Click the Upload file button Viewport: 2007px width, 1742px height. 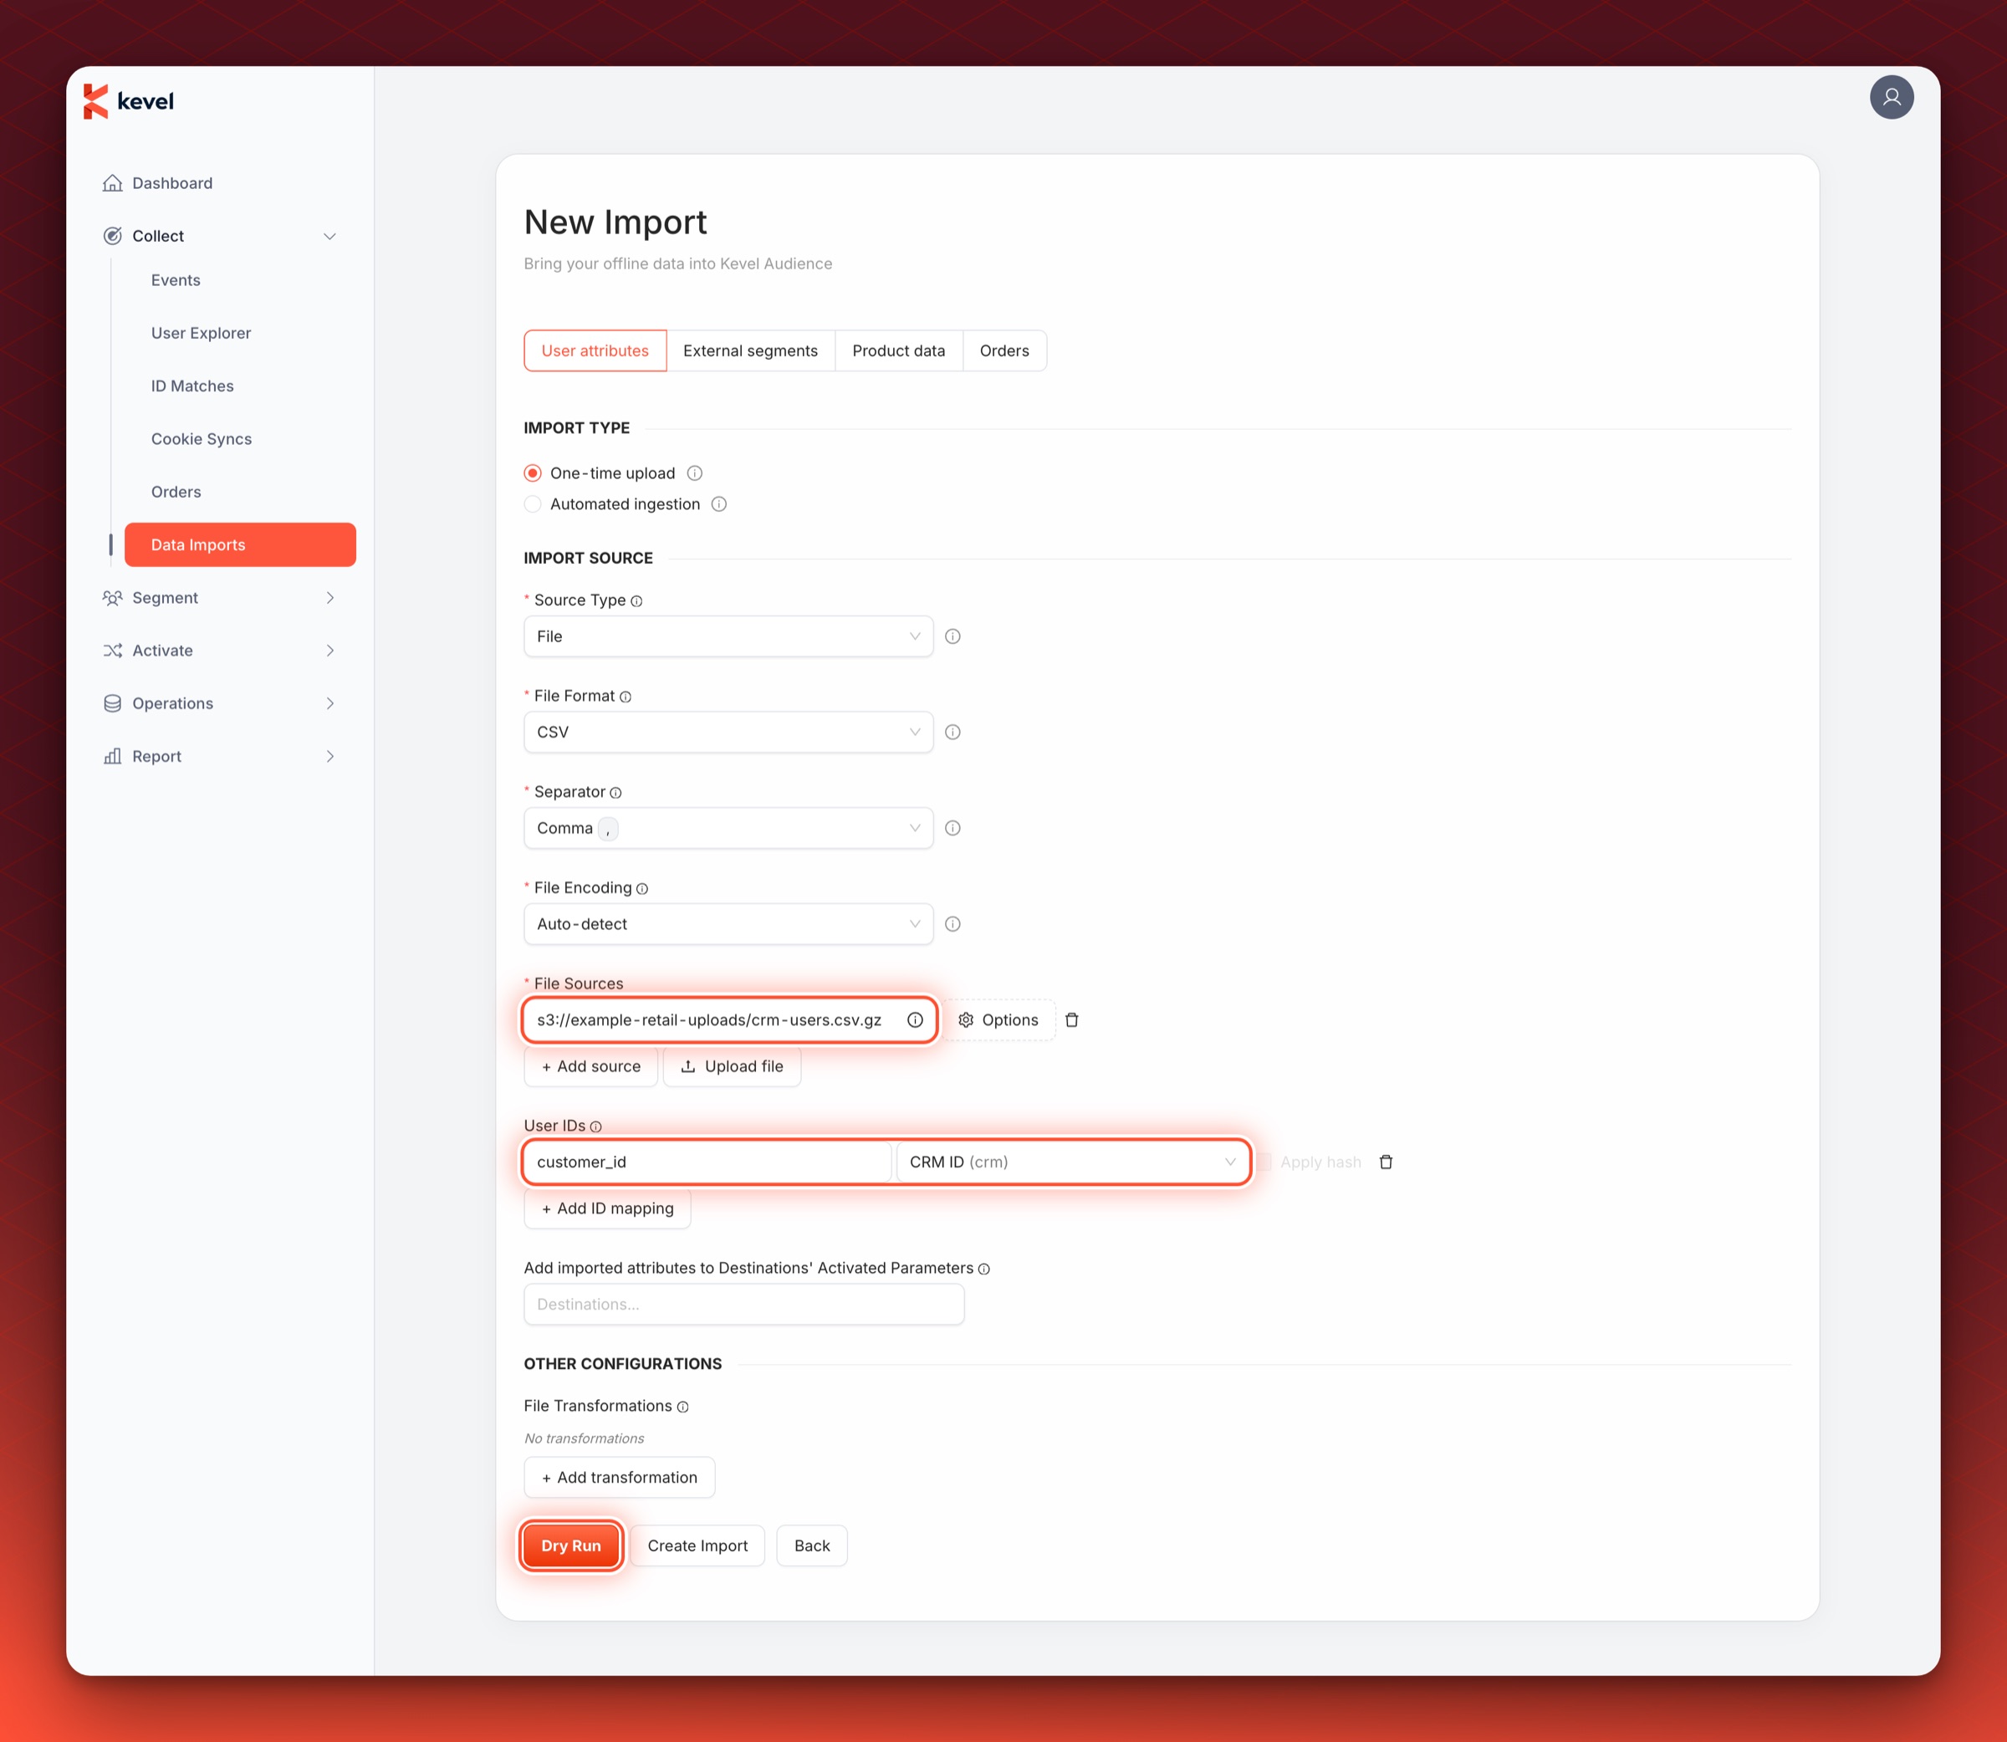[x=732, y=1066]
